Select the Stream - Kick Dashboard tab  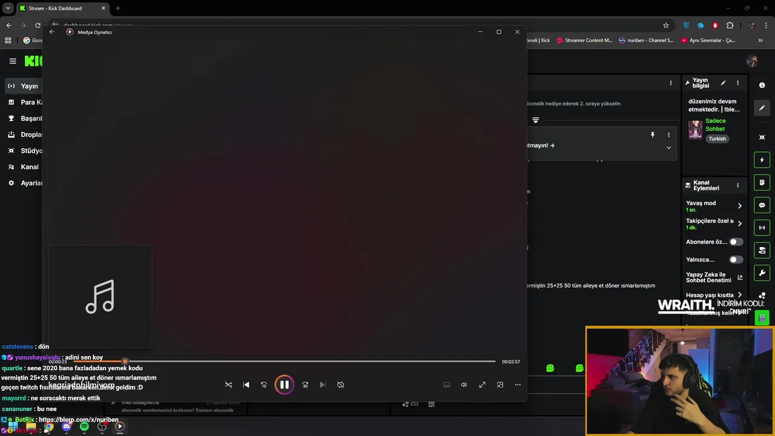[62, 8]
